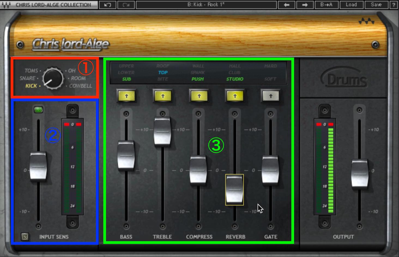Select SNARE drum mode
The image size is (399, 257).
point(27,78)
